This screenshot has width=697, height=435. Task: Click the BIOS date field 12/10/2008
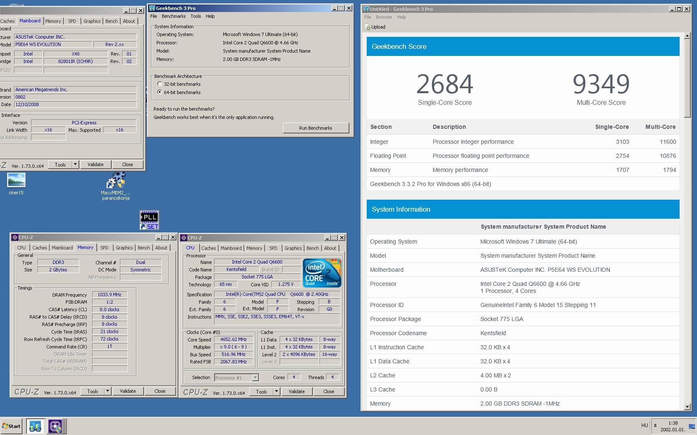[x=76, y=104]
